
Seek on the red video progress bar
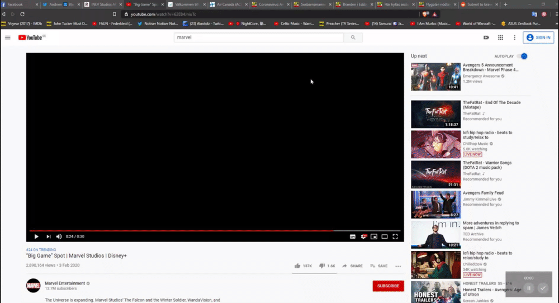pyautogui.click(x=215, y=231)
